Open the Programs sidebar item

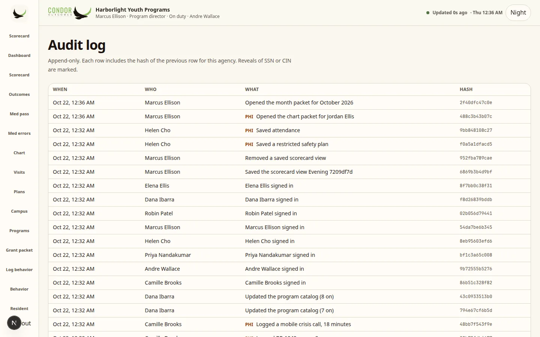tap(19, 231)
